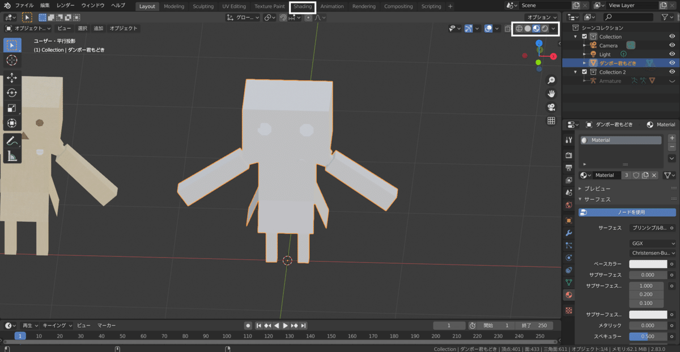This screenshot has width=680, height=352.
Task: Click the zoom magnifier viewport icon
Action: tap(551, 80)
